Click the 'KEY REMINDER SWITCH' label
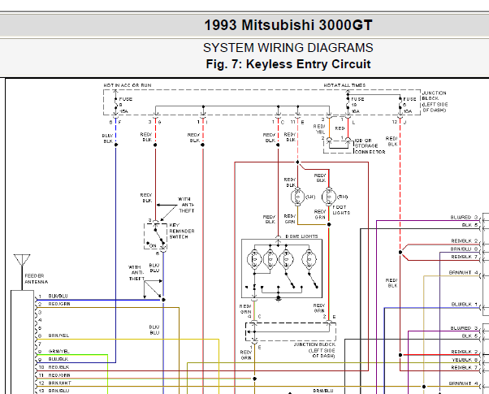This screenshot has height=394, width=489. pyautogui.click(x=181, y=231)
